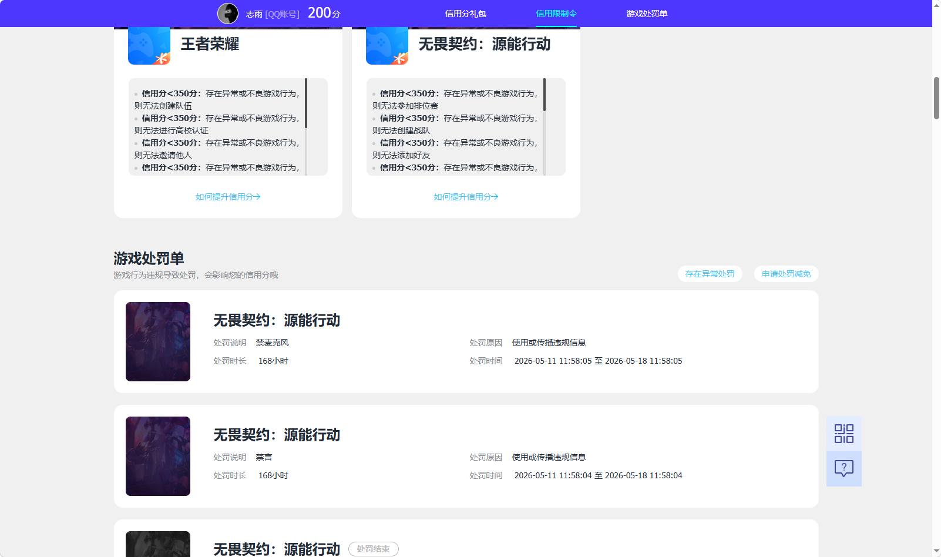Click the penalty time ending 2026-05-18 11:58:05
This screenshot has height=557, width=941.
[x=598, y=361]
